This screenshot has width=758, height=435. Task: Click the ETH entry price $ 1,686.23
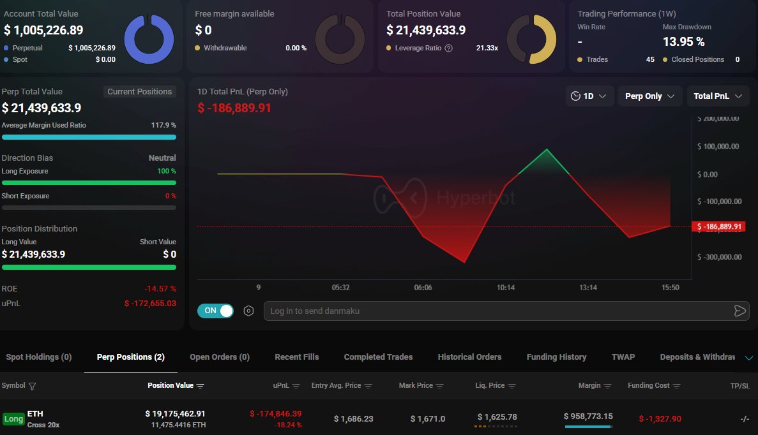tap(353, 418)
